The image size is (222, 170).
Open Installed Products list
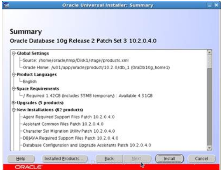pos(65,159)
